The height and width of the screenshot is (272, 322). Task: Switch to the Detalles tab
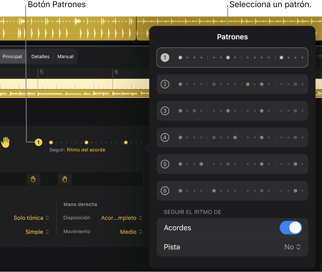[40, 57]
